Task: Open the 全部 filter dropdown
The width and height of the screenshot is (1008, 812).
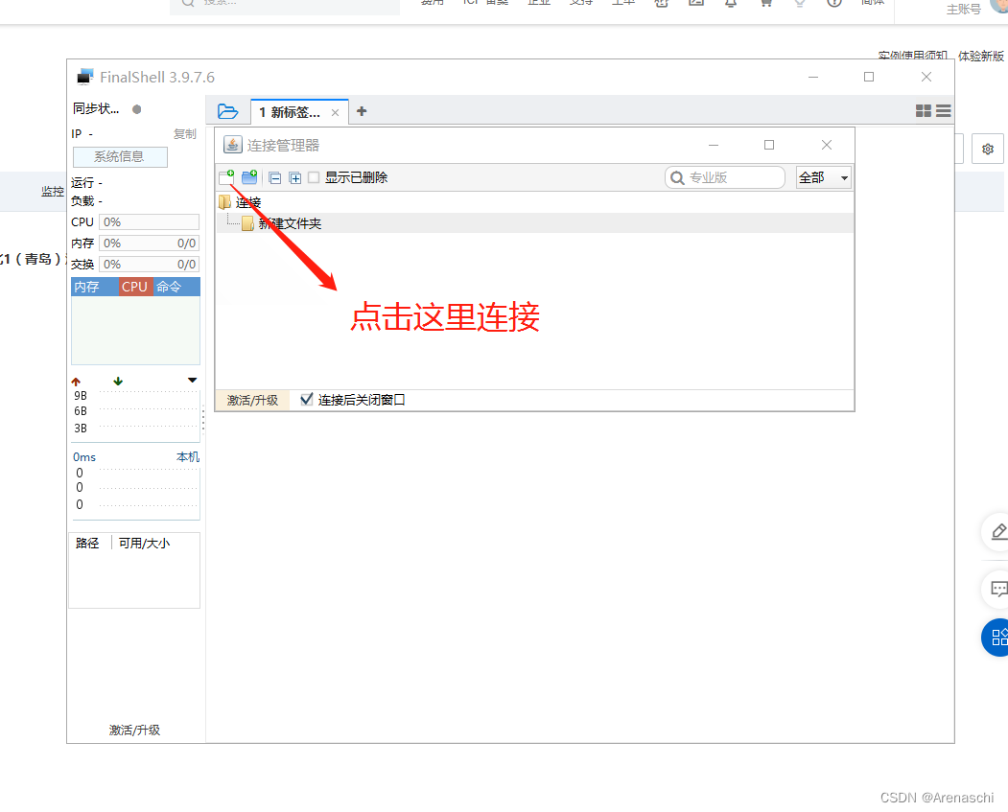Action: [x=823, y=176]
